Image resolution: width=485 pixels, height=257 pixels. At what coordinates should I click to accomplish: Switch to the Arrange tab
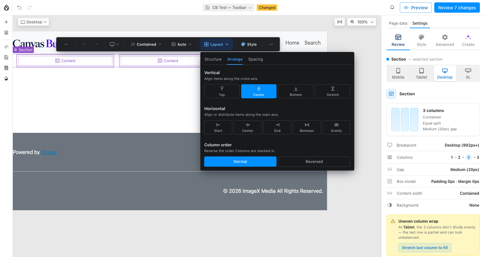(x=235, y=59)
